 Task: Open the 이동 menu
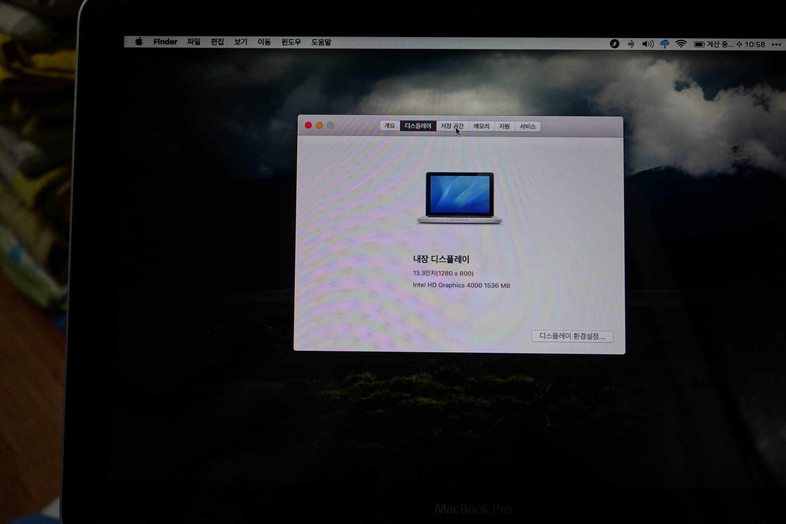264,42
